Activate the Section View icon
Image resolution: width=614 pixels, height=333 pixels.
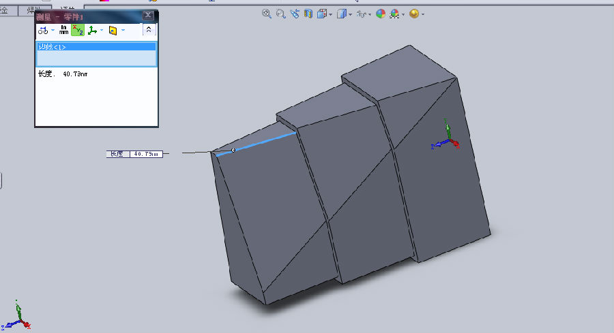click(308, 13)
